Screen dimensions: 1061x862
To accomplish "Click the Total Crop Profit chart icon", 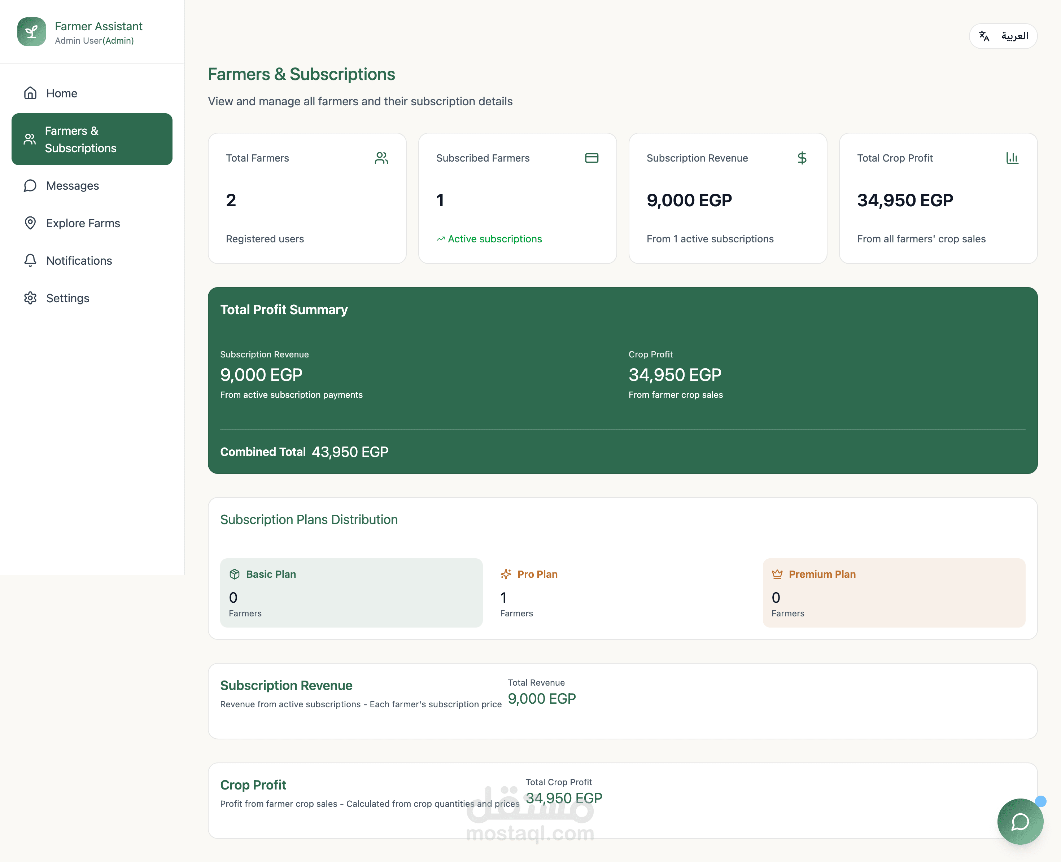I will [x=1012, y=158].
